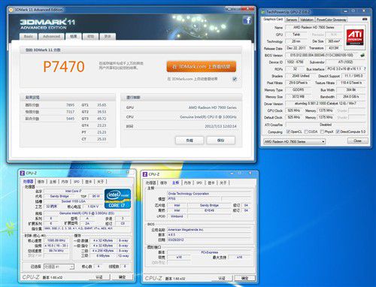Click the GPU-Z title bar icon
The height and width of the screenshot is (287, 376).
(263, 12)
